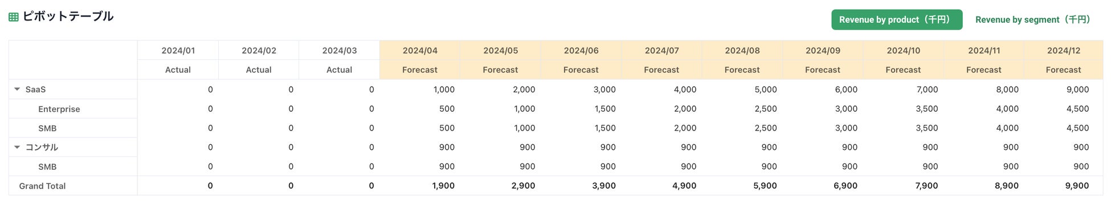Click the green pivot table icon
This screenshot has height=212, width=1111.
(x=14, y=17)
